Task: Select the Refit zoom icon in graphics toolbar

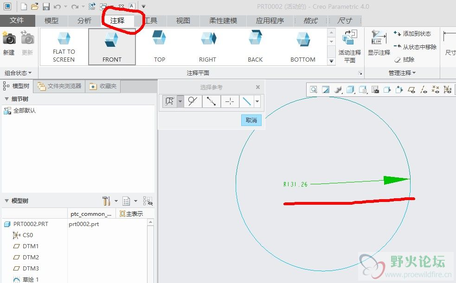Action: coord(314,90)
